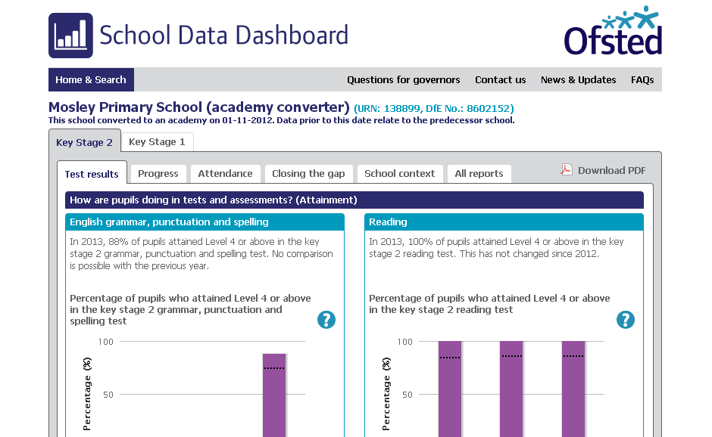Open help for the reading test chart

coord(625,320)
